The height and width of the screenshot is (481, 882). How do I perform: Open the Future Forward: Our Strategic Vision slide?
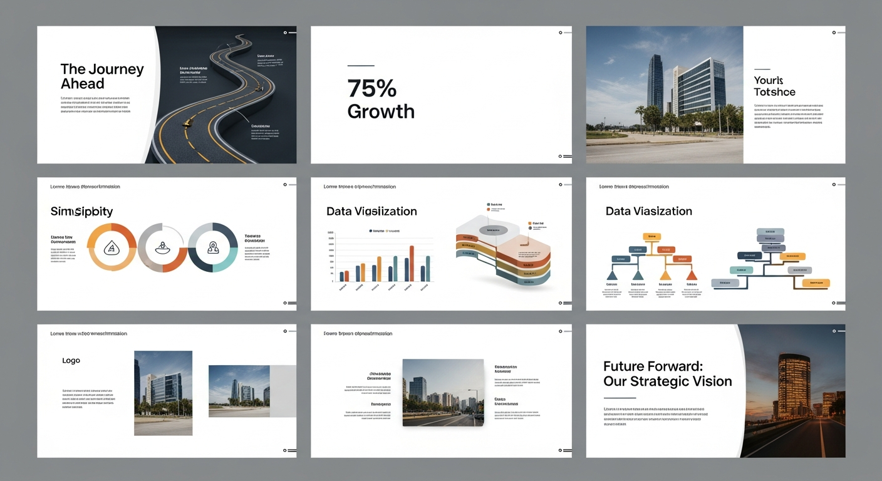tap(667, 373)
